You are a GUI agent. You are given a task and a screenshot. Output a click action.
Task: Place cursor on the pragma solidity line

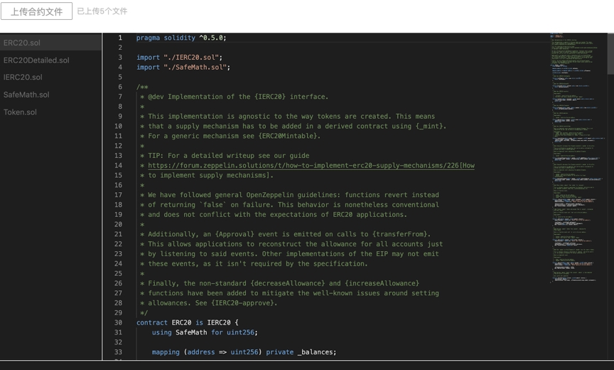[x=181, y=38]
